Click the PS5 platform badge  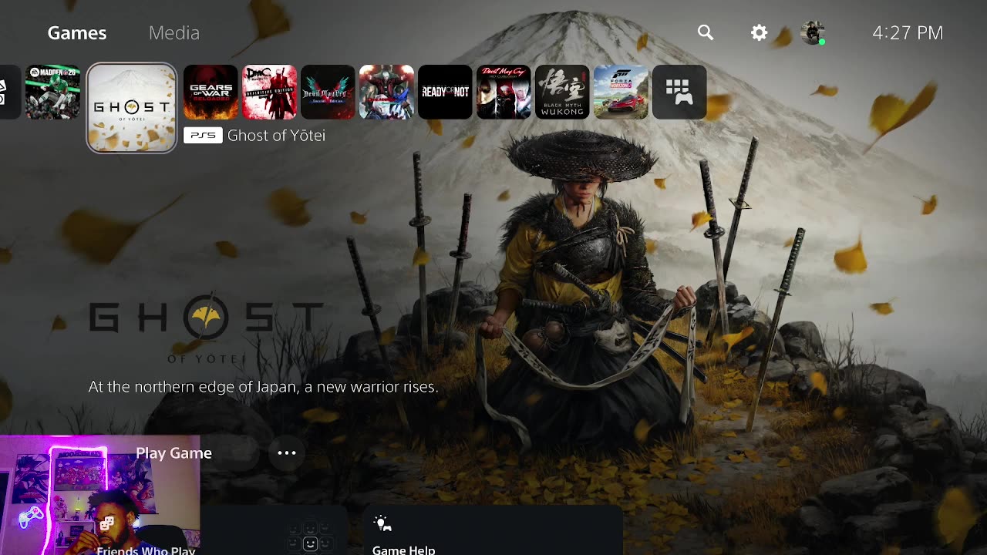[x=203, y=136]
